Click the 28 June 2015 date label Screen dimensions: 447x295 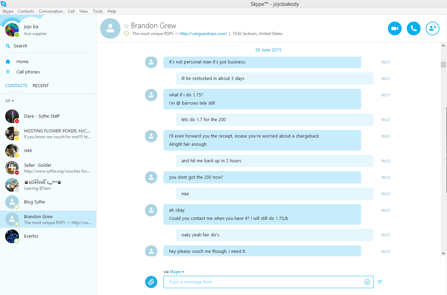[268, 50]
